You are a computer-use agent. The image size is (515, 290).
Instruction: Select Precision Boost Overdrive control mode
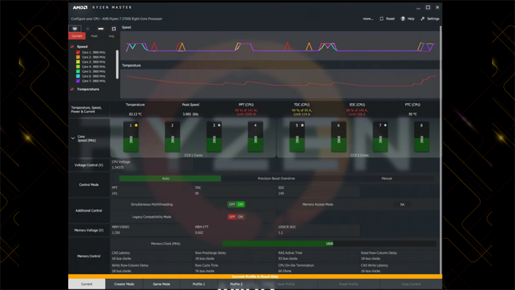[x=276, y=179]
